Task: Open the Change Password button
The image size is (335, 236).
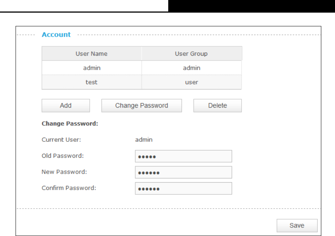Action: coord(142,105)
